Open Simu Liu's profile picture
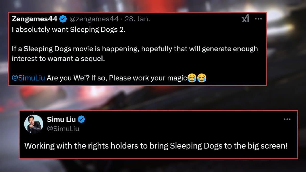The width and height of the screenshot is (306, 172). point(34,124)
